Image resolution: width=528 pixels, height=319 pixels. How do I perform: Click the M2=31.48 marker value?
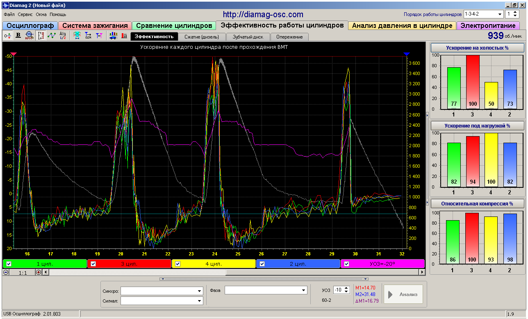tap(365, 294)
